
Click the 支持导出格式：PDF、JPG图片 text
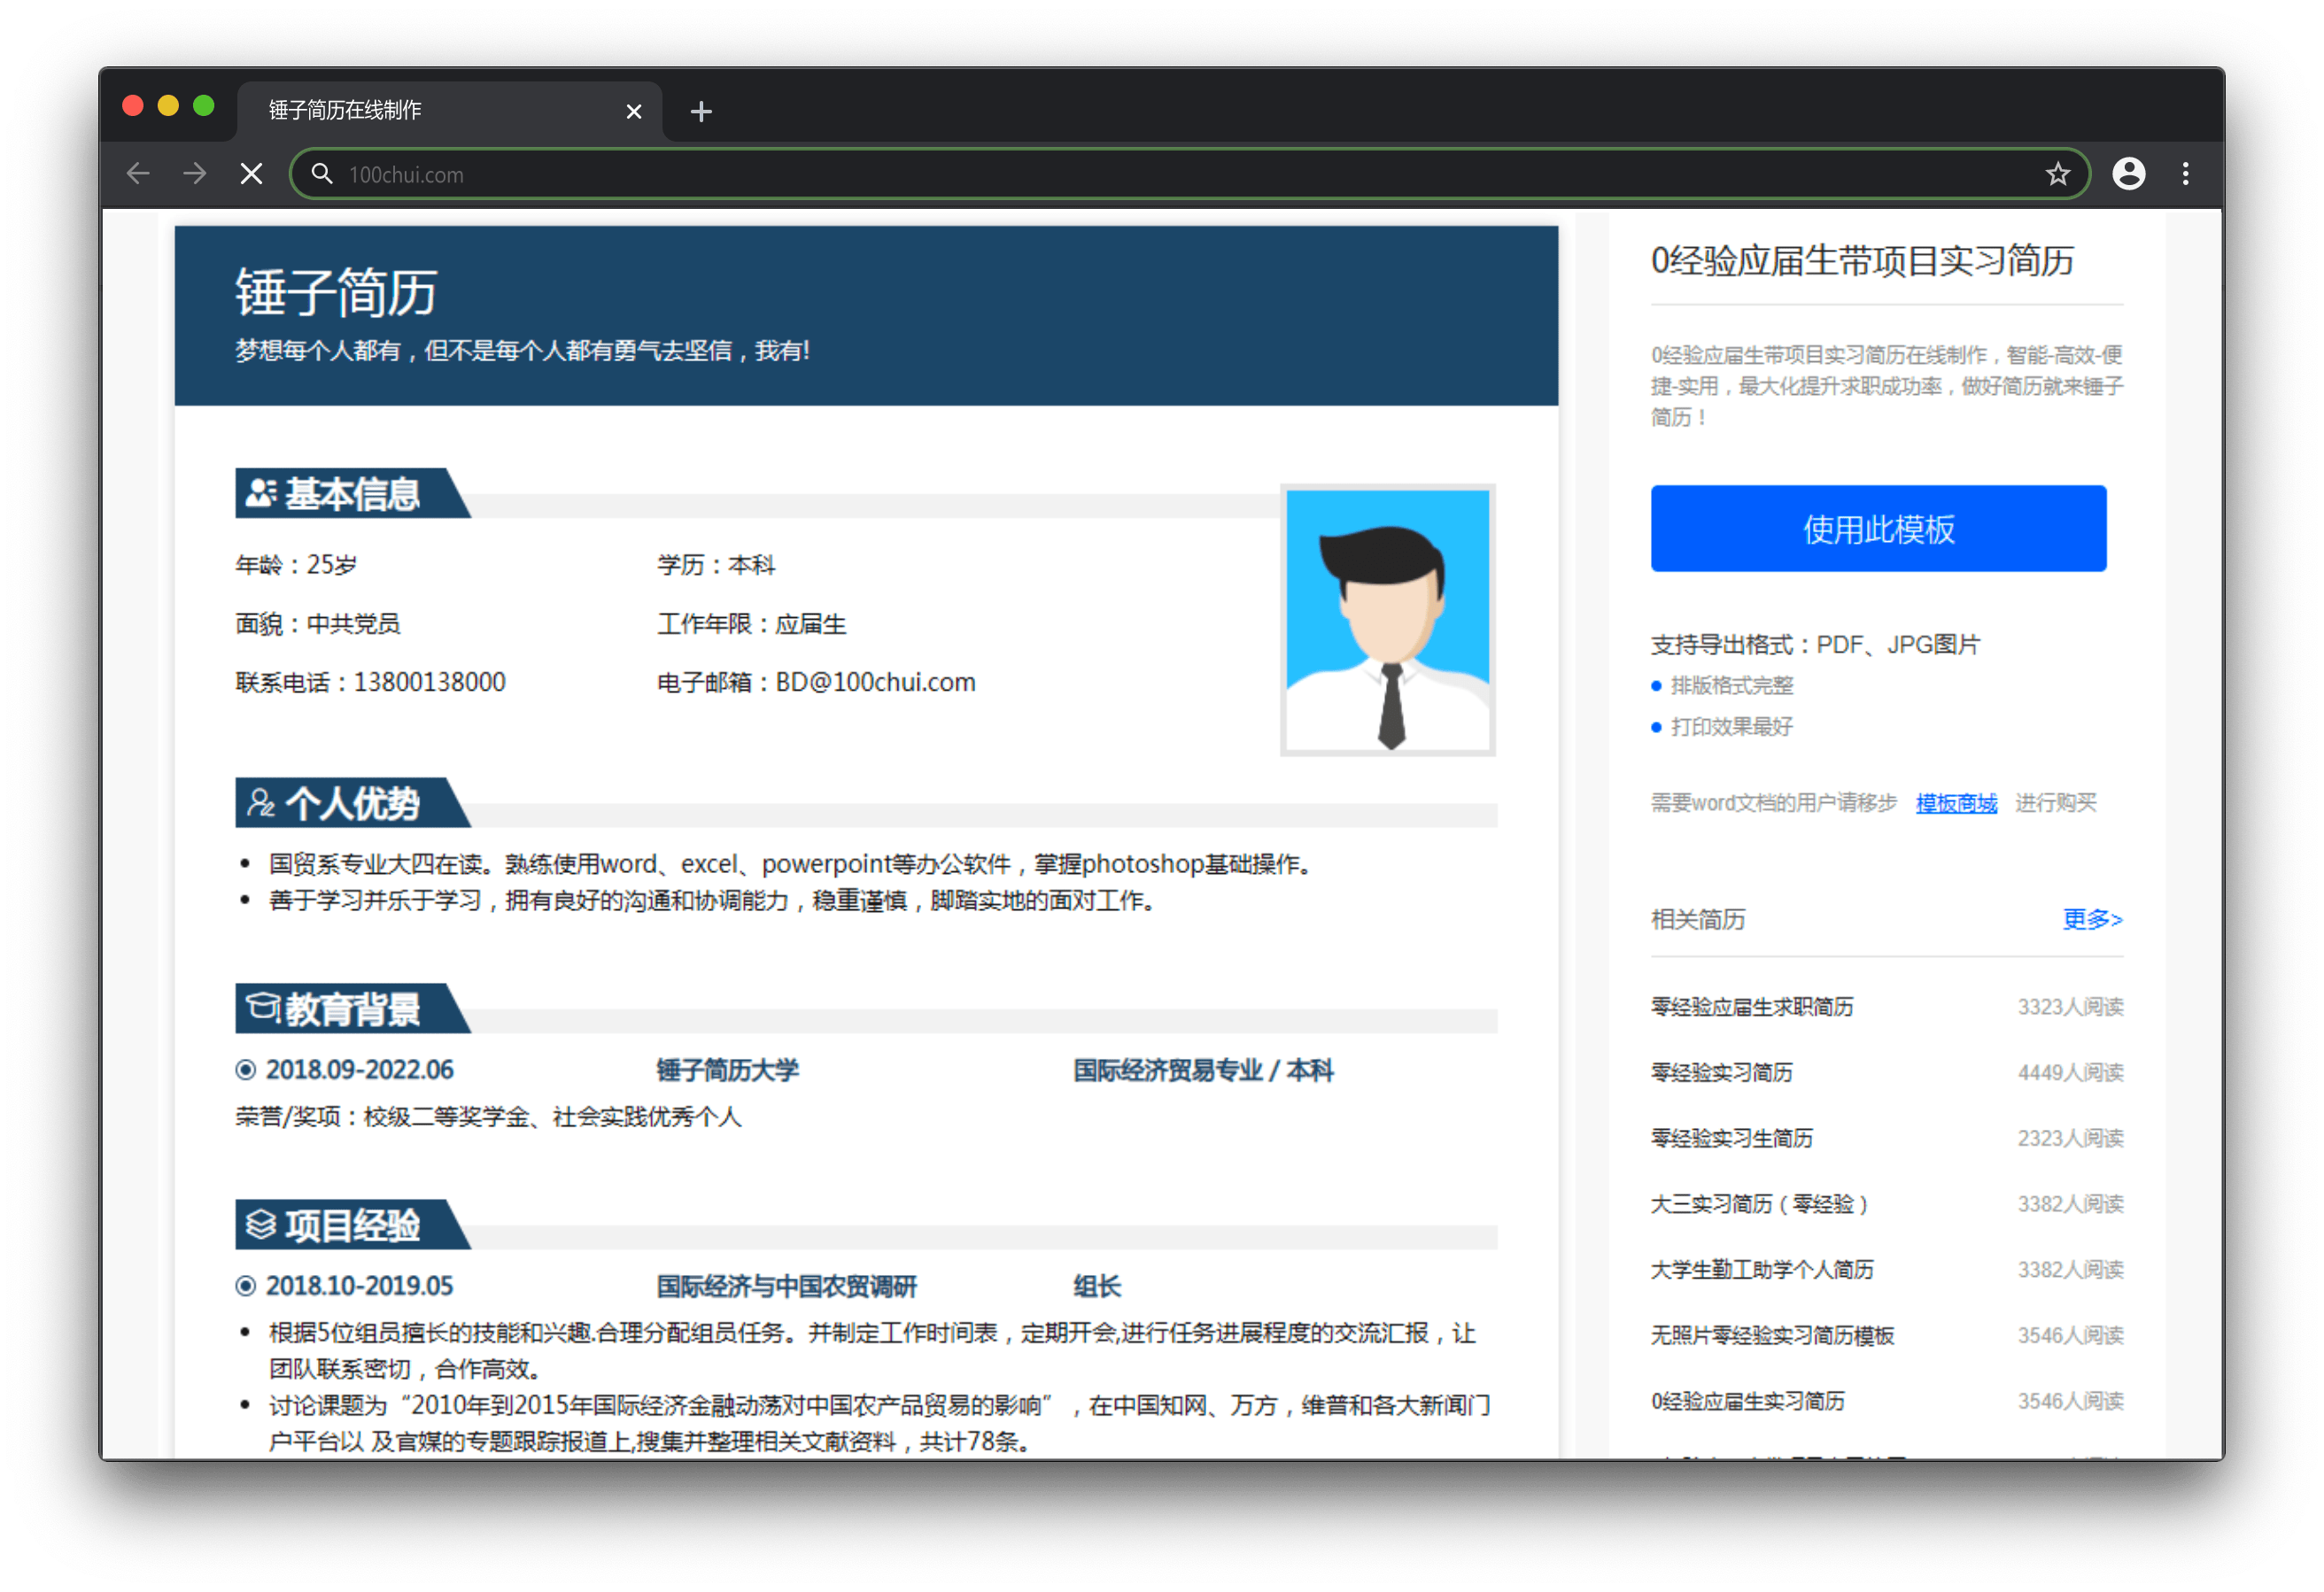1815,644
